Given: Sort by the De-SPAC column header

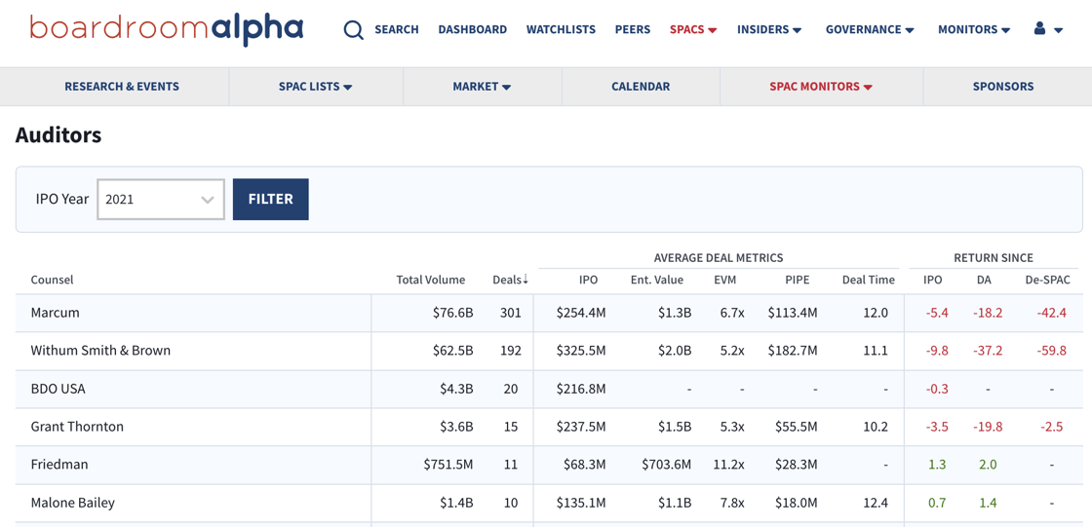Looking at the screenshot, I should point(1047,280).
